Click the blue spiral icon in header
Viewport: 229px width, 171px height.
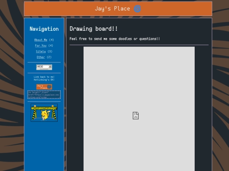(x=137, y=9)
